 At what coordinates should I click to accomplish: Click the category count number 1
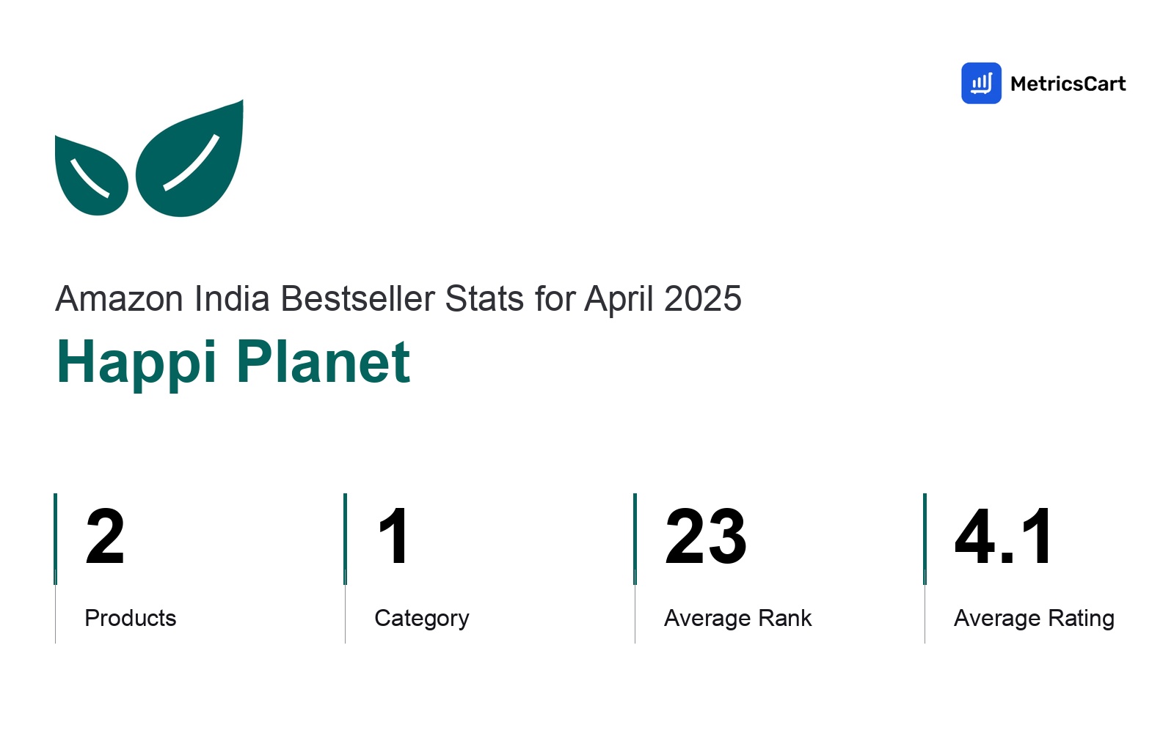point(394,537)
